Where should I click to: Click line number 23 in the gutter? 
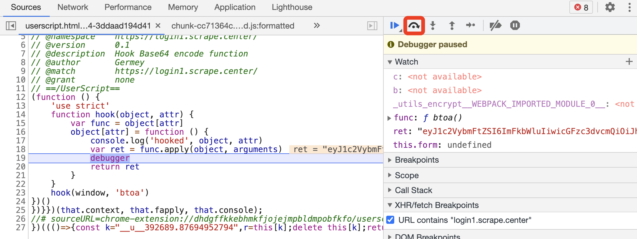click(x=21, y=193)
